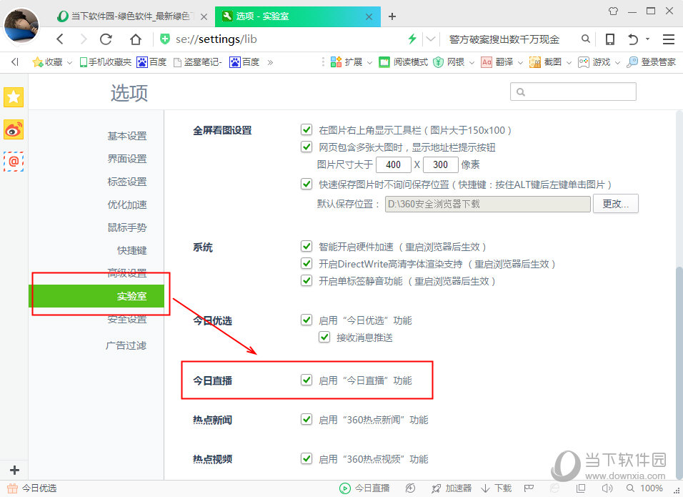Open the 百度 bookmark link
Screen dimensions: 683x497
pos(151,62)
